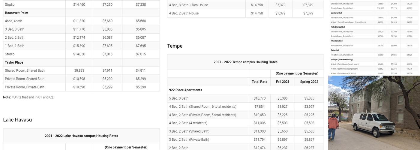Select the 922 Place Apartments row header

click(185, 90)
